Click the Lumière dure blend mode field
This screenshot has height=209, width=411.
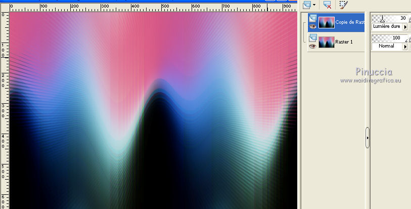tap(387, 26)
